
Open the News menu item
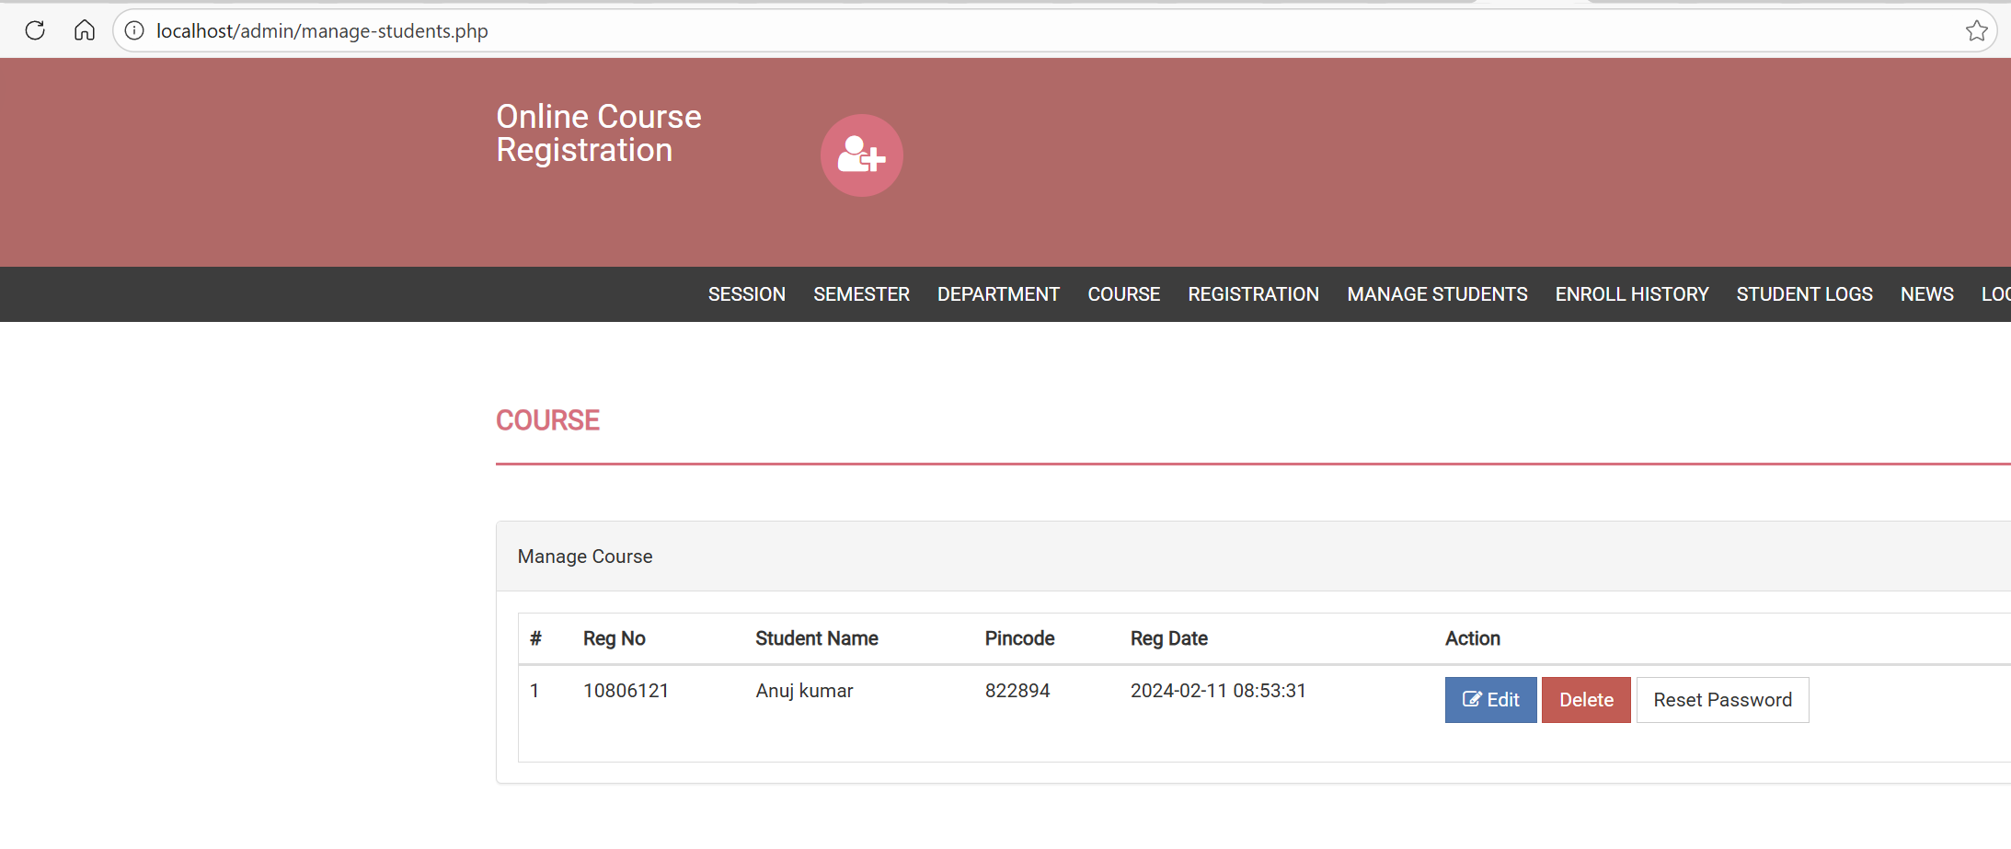click(1926, 294)
